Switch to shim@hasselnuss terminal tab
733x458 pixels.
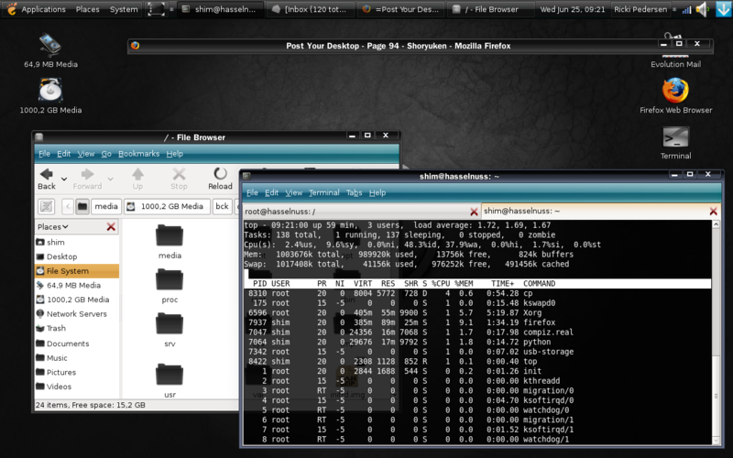point(601,212)
